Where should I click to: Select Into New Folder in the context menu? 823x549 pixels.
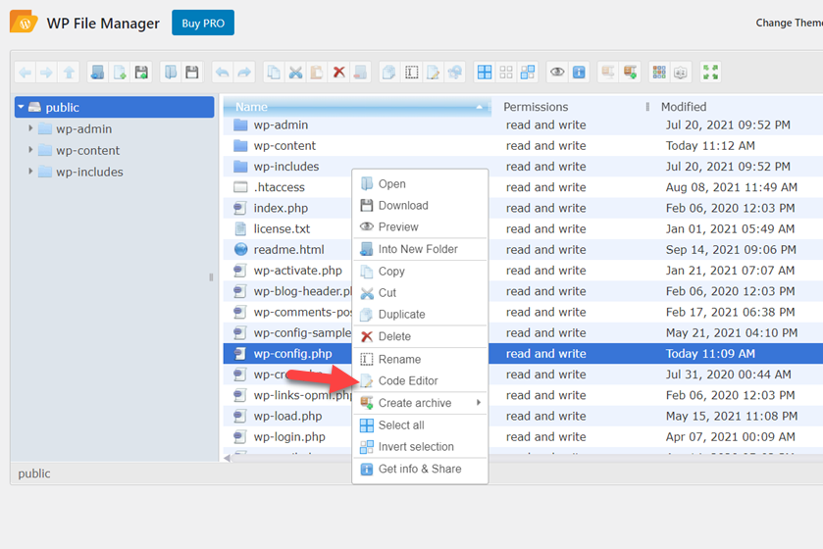pos(420,249)
